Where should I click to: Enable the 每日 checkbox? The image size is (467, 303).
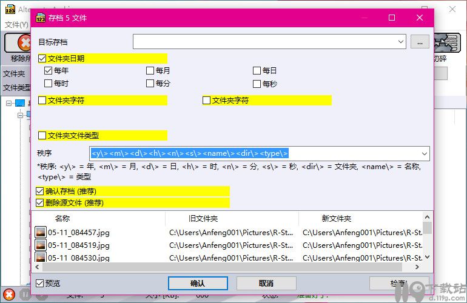[x=257, y=70]
